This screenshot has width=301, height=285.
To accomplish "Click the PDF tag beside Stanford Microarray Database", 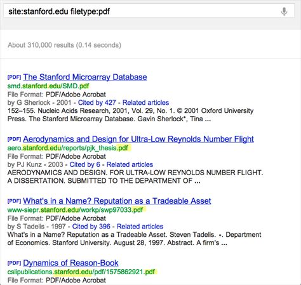I will (x=14, y=77).
